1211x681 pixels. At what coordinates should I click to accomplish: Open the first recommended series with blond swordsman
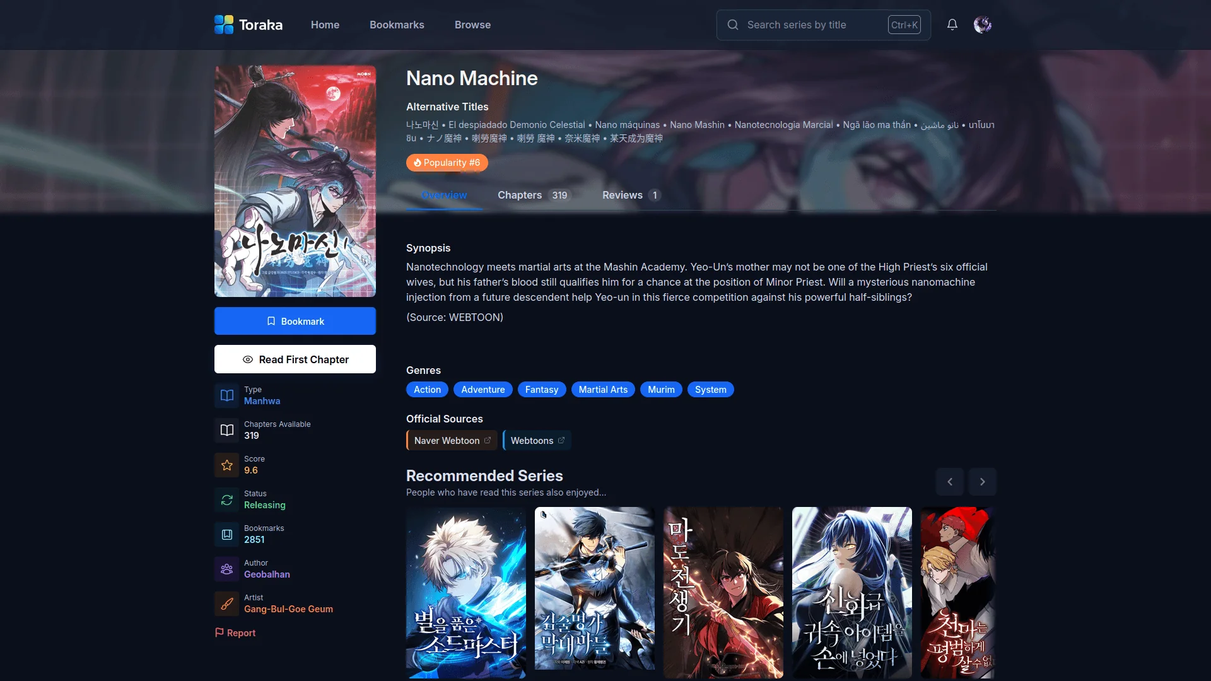point(466,593)
